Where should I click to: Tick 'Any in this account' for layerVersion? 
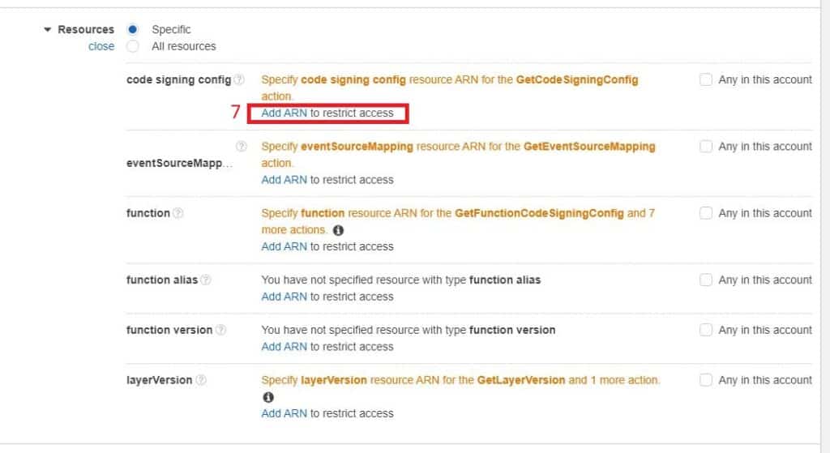click(706, 380)
